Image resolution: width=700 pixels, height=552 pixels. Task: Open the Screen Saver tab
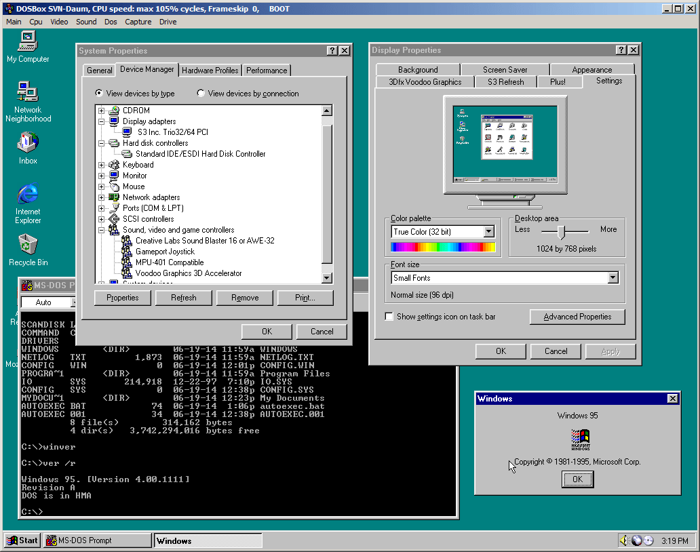tap(505, 70)
